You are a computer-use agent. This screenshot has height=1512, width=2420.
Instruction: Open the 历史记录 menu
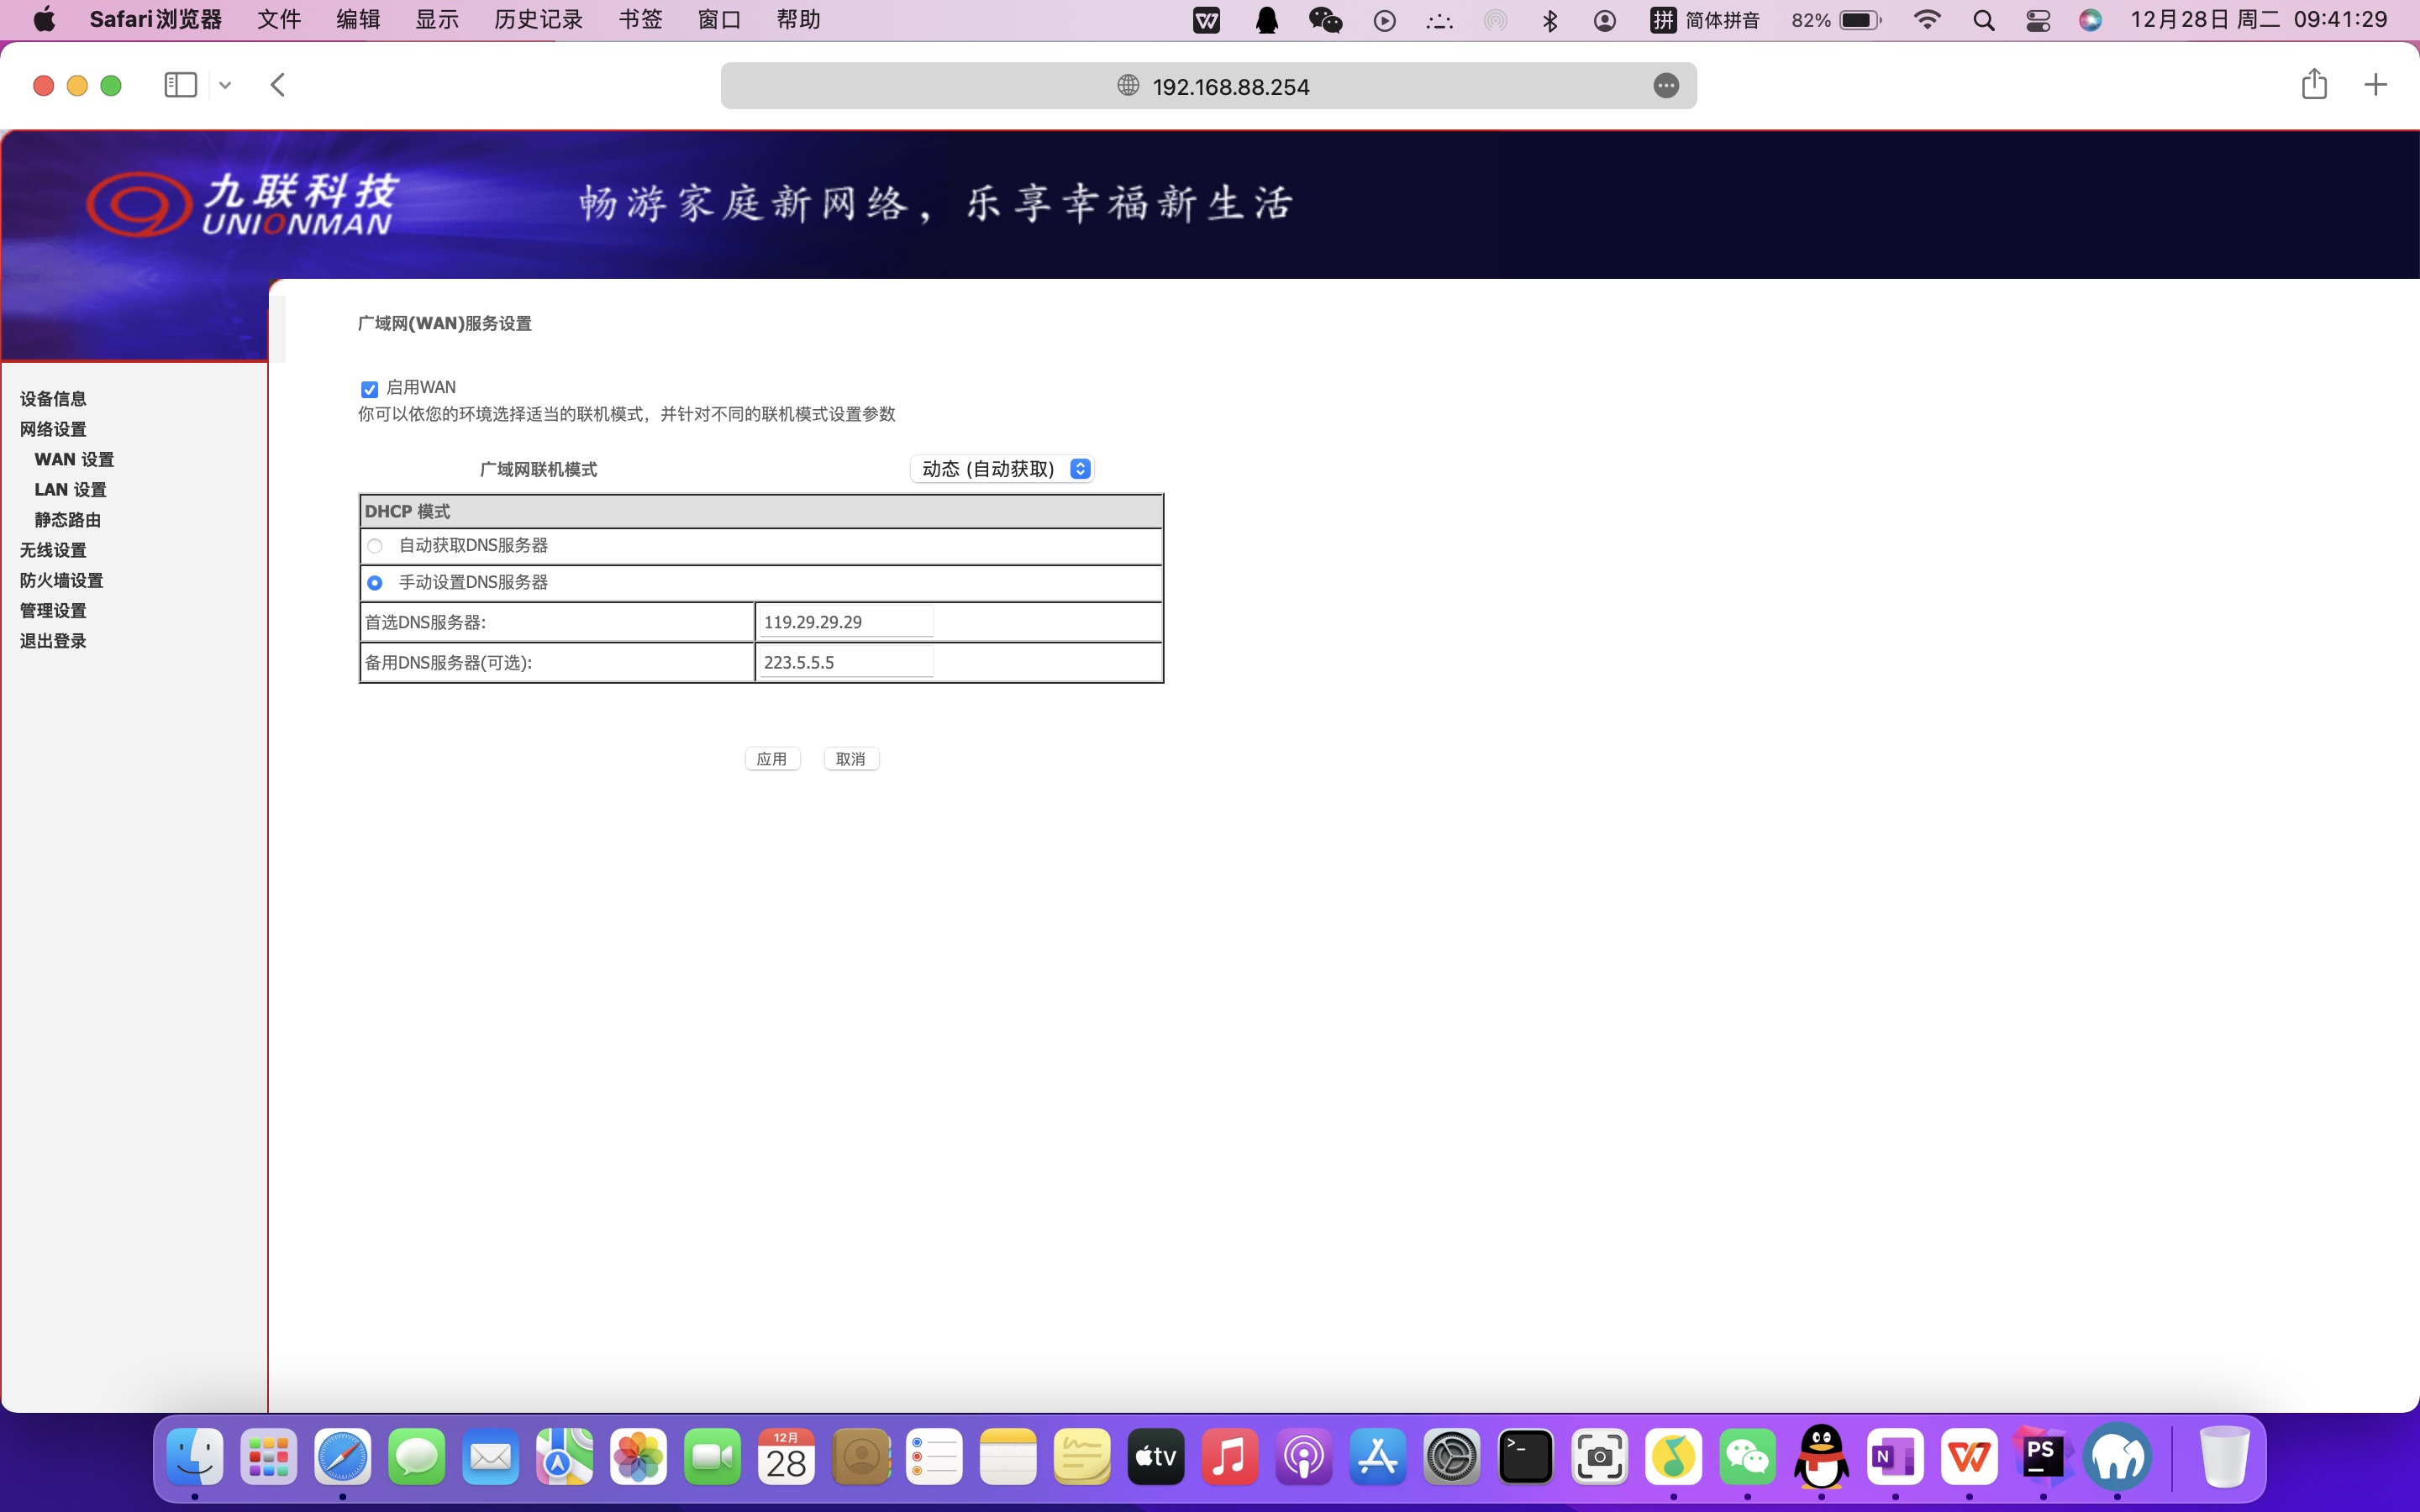click(538, 20)
